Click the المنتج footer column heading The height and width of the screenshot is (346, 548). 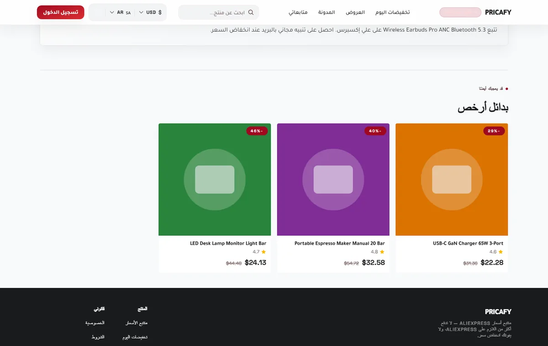142,309
